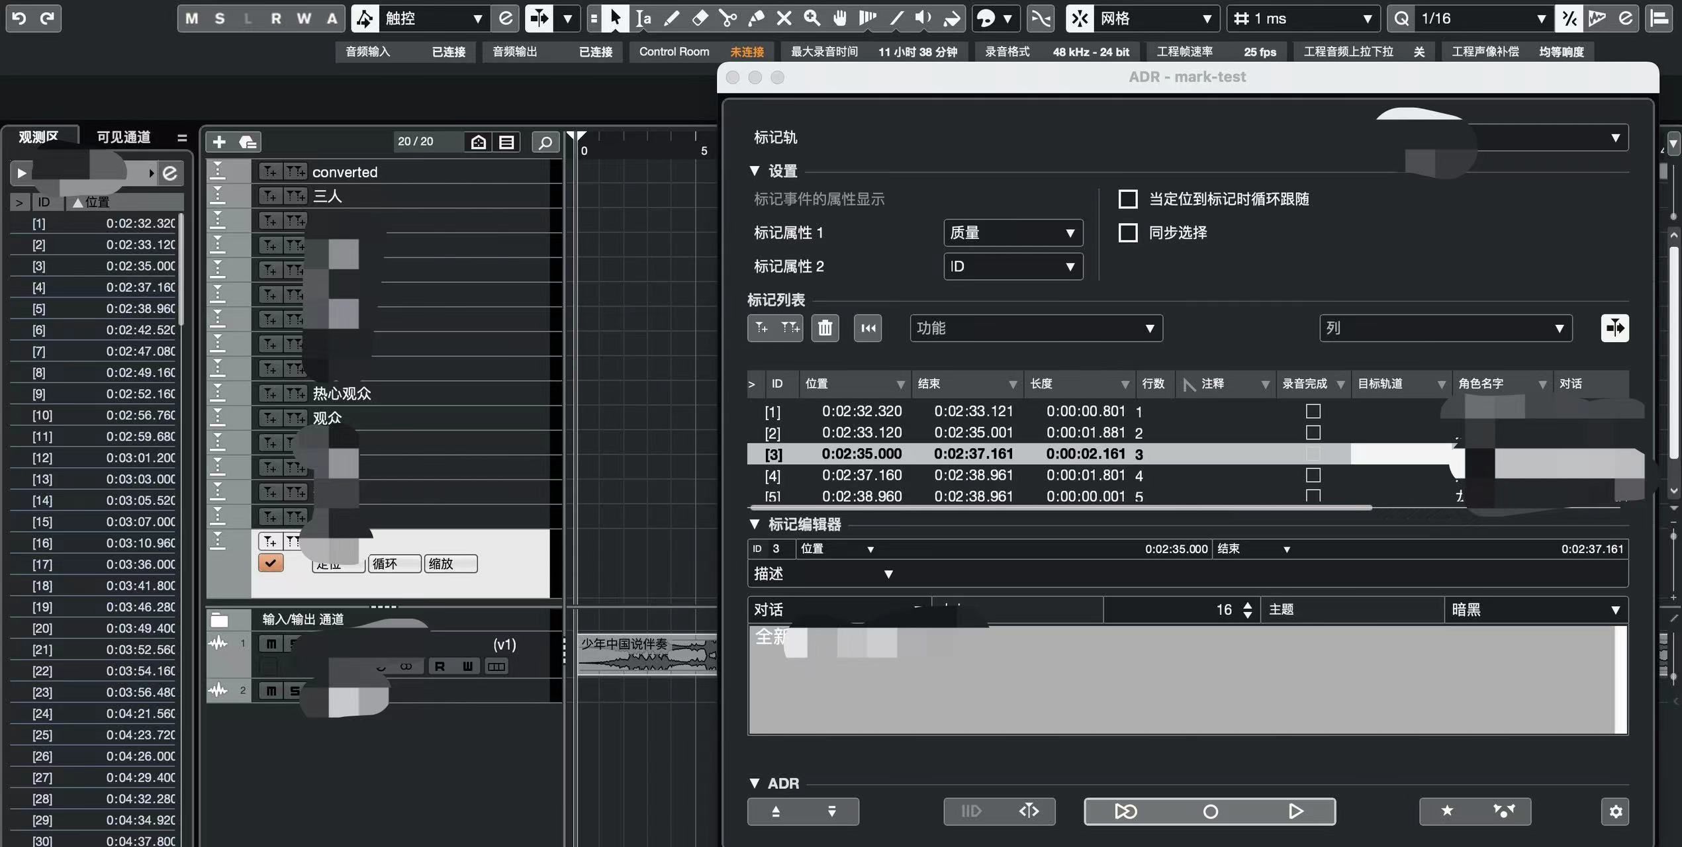Select the Zoom magnifier tool

pos(812,19)
